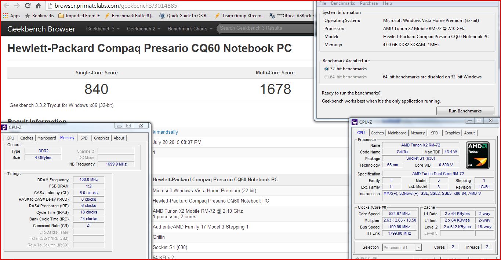Click Single-Core Score 840 value
501x260 pixels.
(x=97, y=89)
